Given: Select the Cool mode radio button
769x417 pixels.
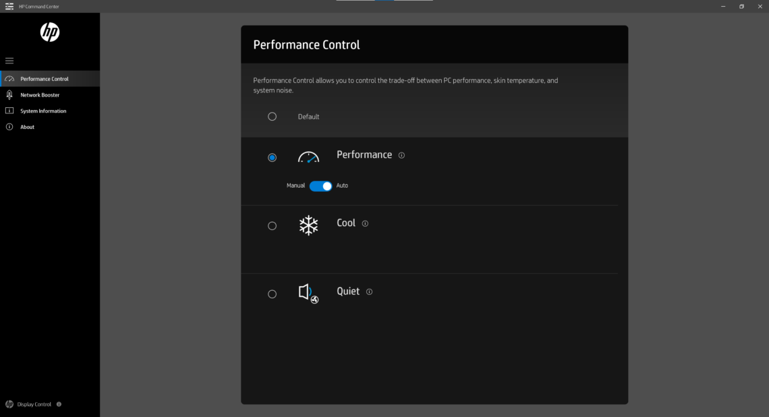Looking at the screenshot, I should 273,225.
